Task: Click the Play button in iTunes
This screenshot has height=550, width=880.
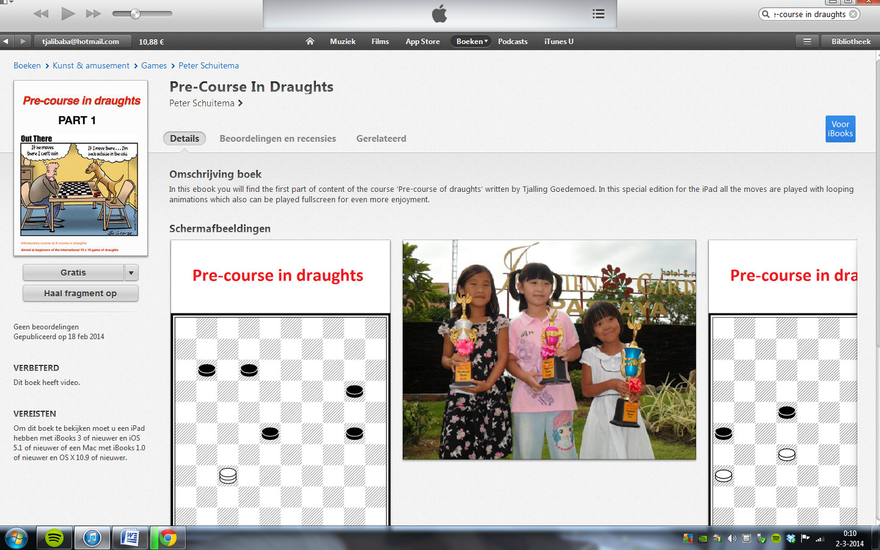Action: coord(68,13)
